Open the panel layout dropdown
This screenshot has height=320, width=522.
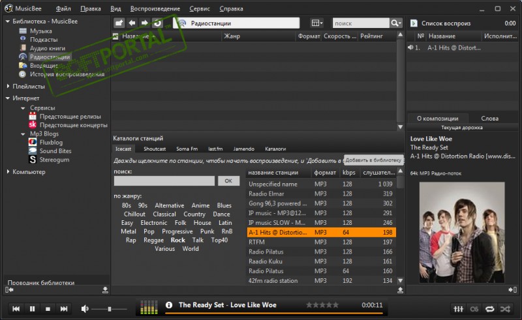(x=317, y=23)
